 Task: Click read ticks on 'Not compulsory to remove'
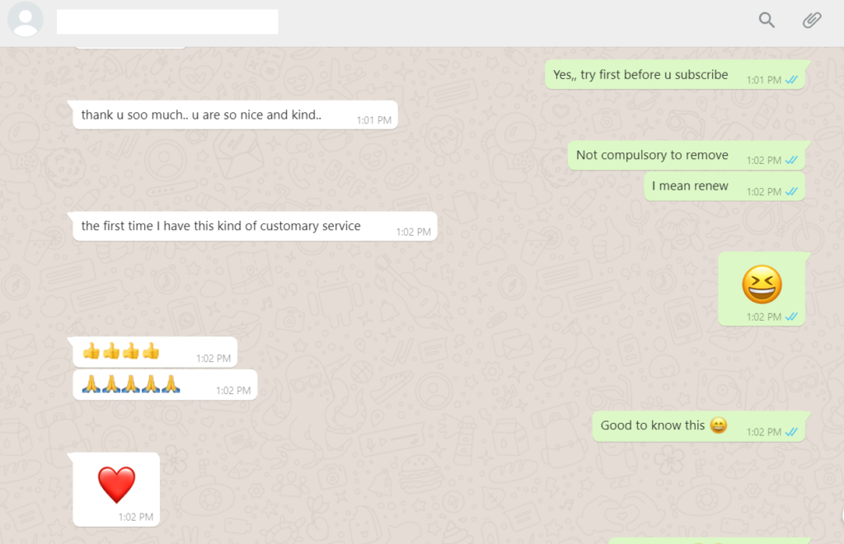tap(791, 160)
